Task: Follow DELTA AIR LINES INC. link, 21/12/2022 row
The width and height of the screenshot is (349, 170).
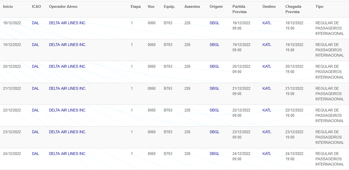Action: 68,88
